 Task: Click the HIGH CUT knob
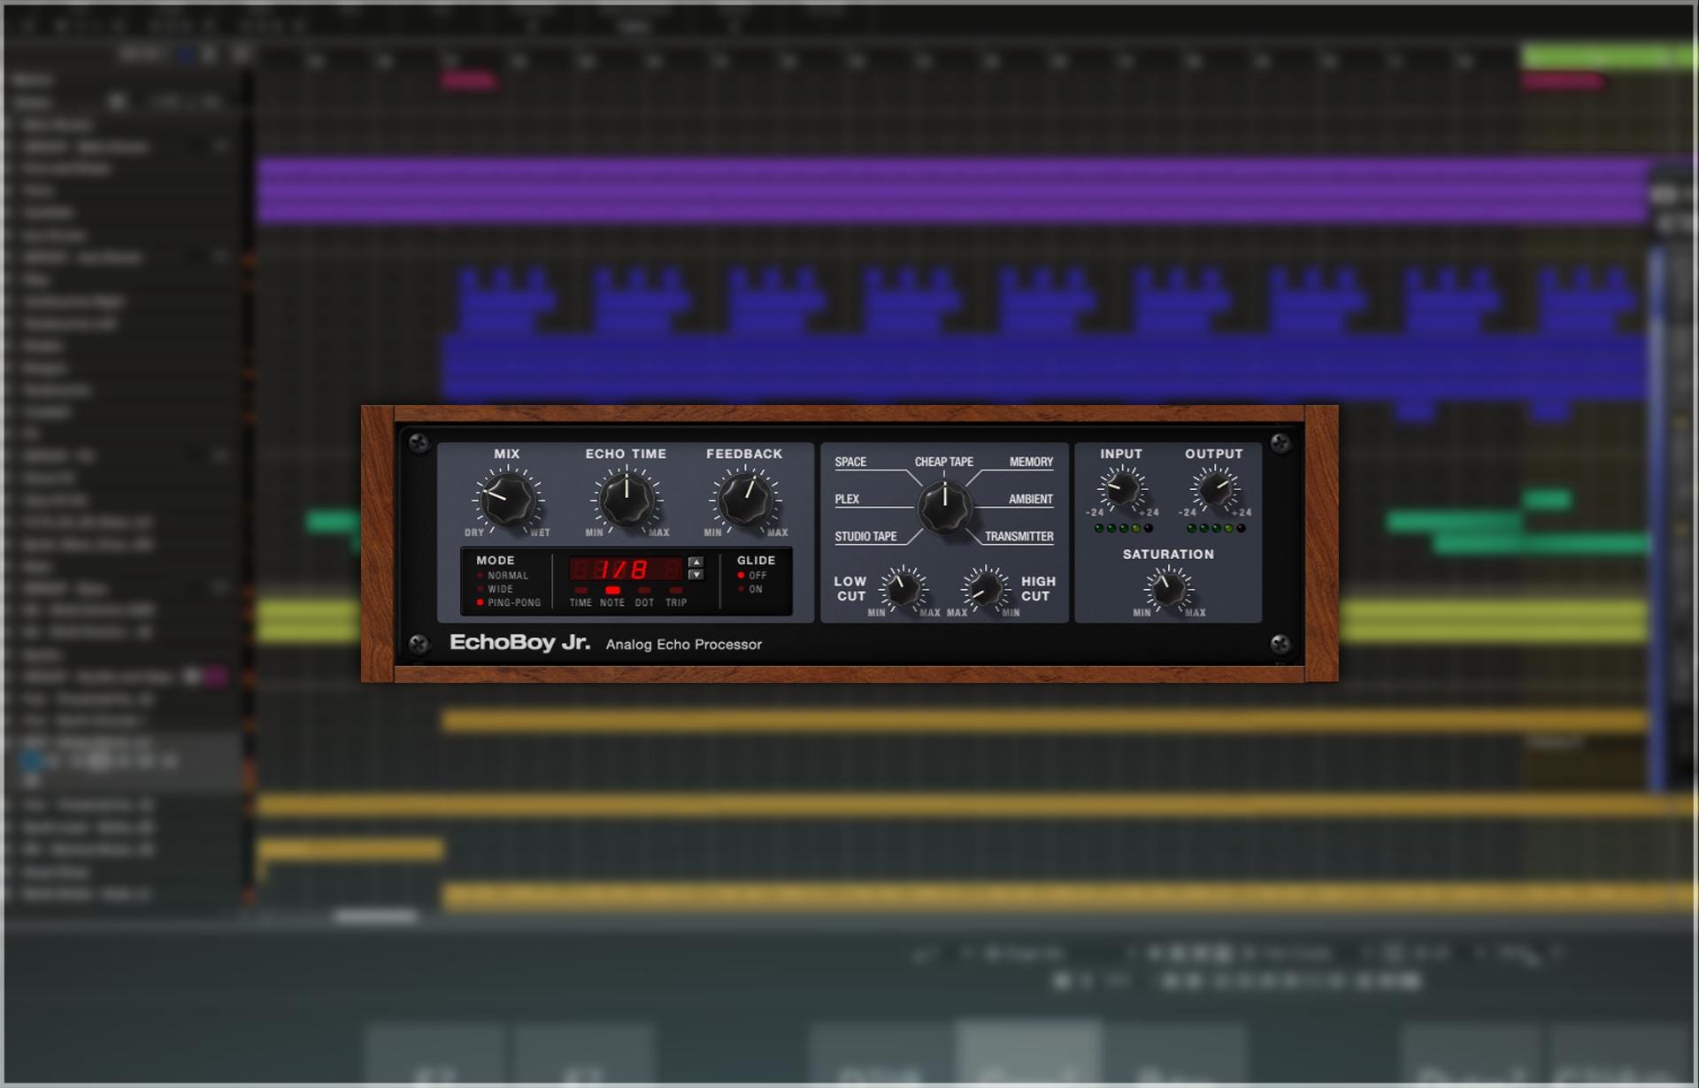[985, 588]
